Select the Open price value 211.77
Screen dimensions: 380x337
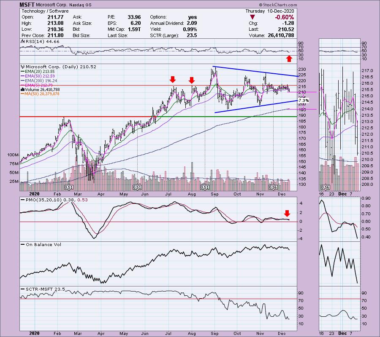55,17
